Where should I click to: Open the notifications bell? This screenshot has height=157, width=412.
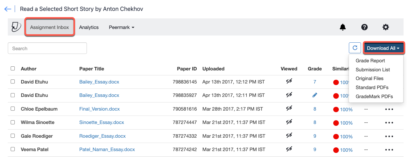[x=343, y=27]
